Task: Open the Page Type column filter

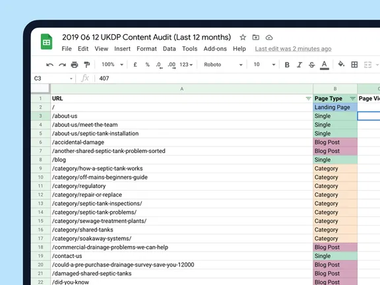Action: pyautogui.click(x=352, y=98)
